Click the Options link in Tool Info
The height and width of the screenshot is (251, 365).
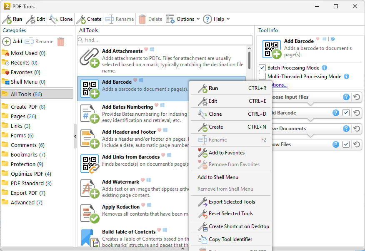pyautogui.click(x=280, y=85)
